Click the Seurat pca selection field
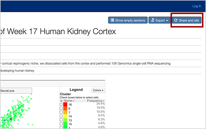This screenshot has height=129, width=206. 16,91
